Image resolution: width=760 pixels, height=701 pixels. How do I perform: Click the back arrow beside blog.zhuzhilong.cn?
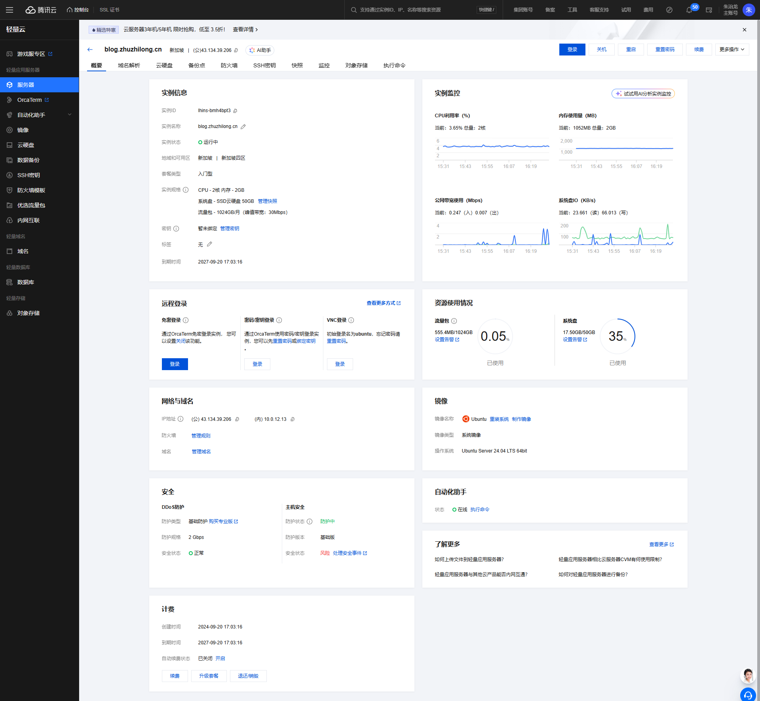tap(90, 50)
